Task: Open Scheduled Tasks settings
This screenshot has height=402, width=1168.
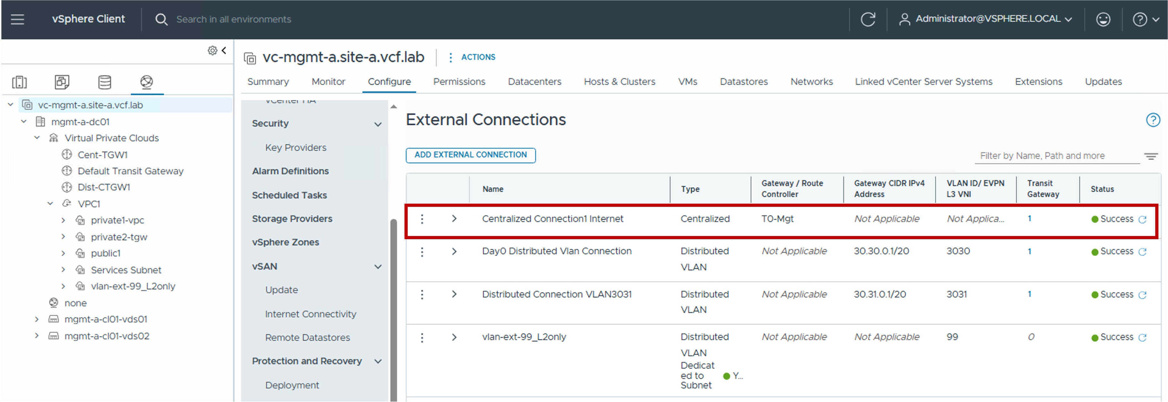Action: (289, 196)
